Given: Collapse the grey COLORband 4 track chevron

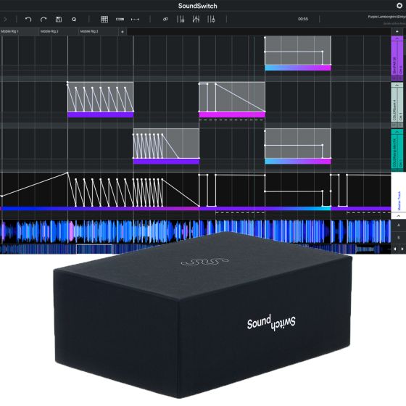Looking at the screenshot, I should coord(397,85).
